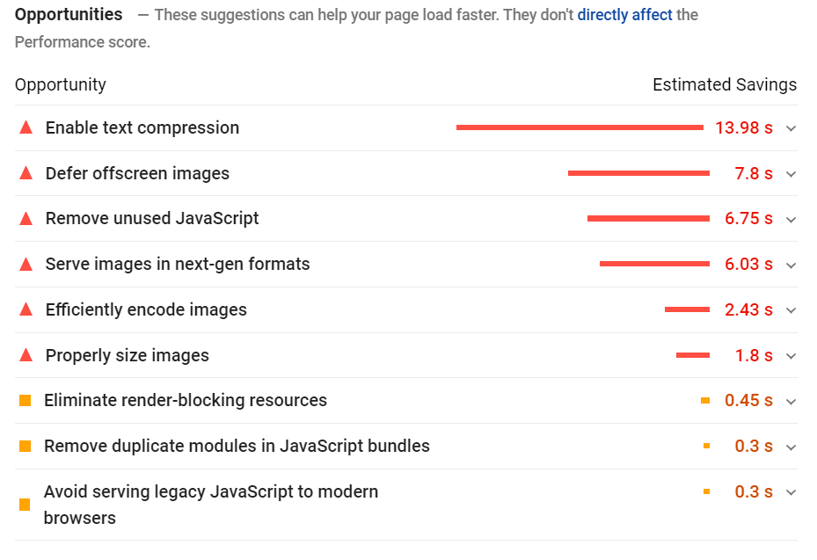Click orange square by Avoid serving legacy JavaScript
The width and height of the screenshot is (817, 560).
coord(25,505)
